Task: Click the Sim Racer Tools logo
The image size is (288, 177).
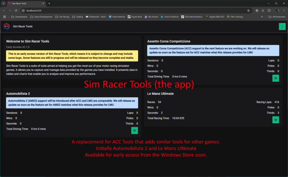Action: 6,26
